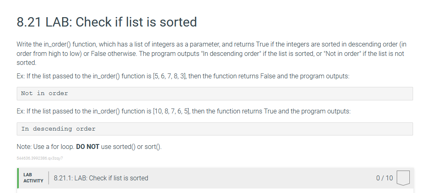The image size is (429, 193).
Task: Click the word 'sorted.' ending the description paragraph
Action: 27,62
